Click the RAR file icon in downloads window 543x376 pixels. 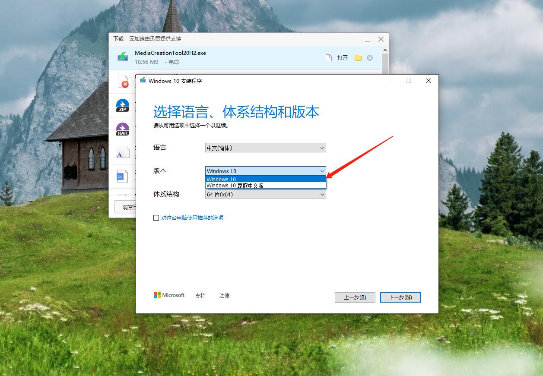pyautogui.click(x=123, y=129)
